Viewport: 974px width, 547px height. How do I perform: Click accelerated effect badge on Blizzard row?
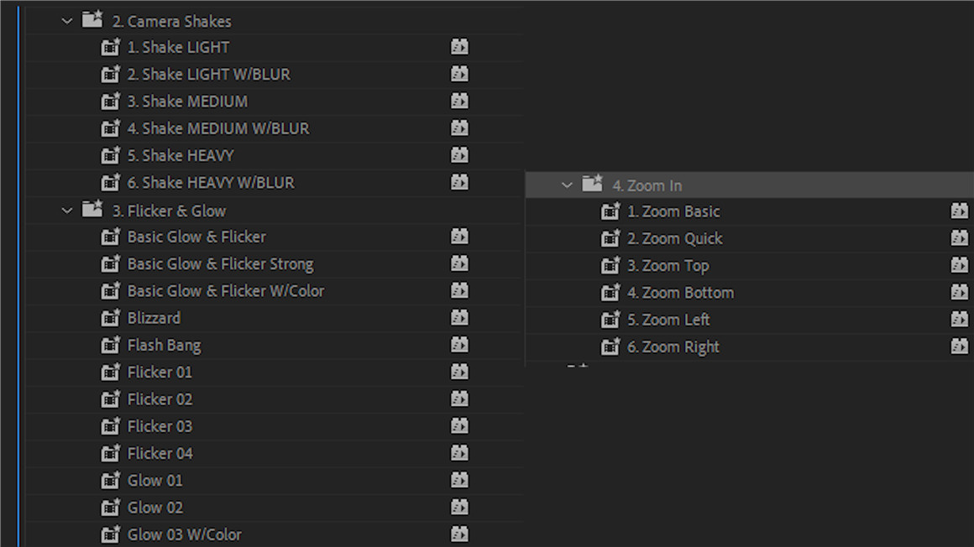(x=459, y=317)
